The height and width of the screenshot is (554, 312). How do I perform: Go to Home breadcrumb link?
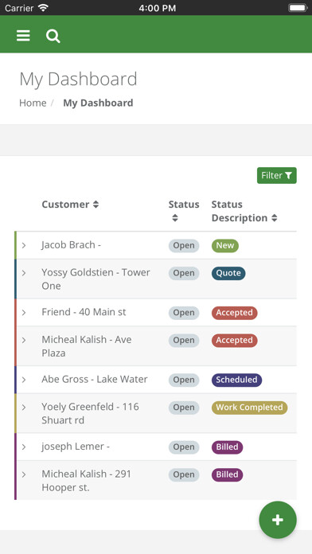point(33,103)
